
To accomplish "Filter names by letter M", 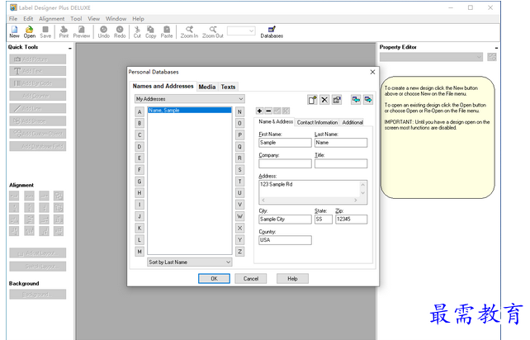I will 140,252.
